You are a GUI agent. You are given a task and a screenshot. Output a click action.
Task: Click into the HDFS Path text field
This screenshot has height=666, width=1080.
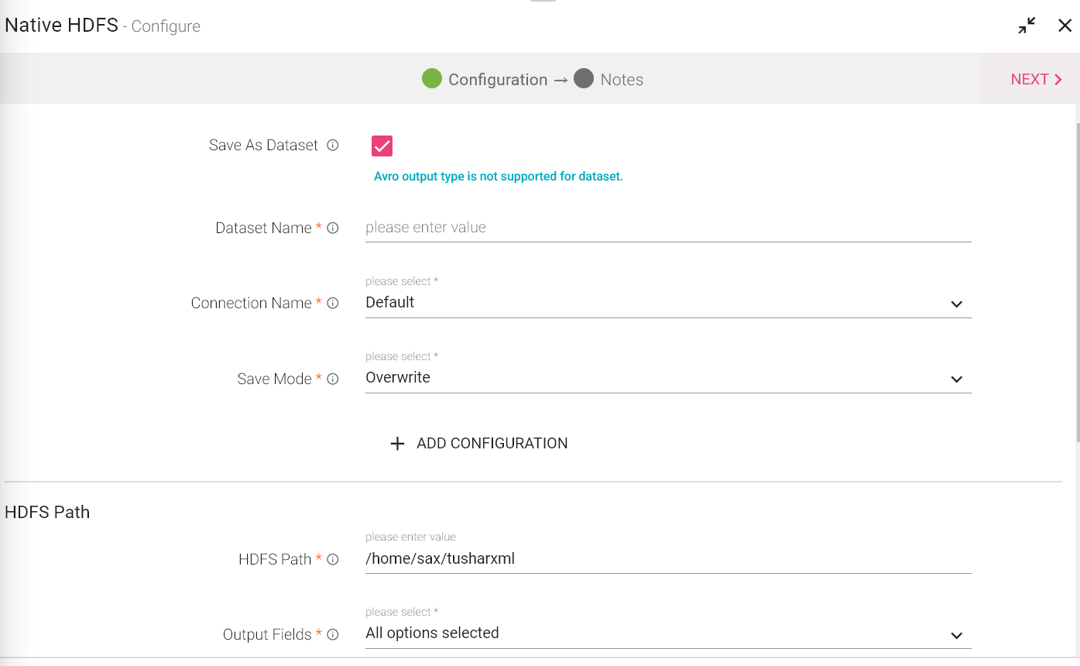click(667, 558)
